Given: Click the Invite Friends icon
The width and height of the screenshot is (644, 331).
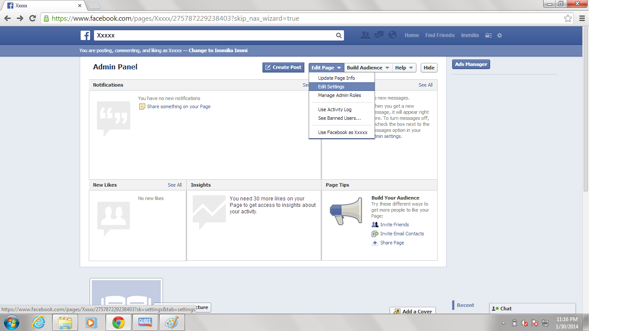Looking at the screenshot, I should [375, 225].
